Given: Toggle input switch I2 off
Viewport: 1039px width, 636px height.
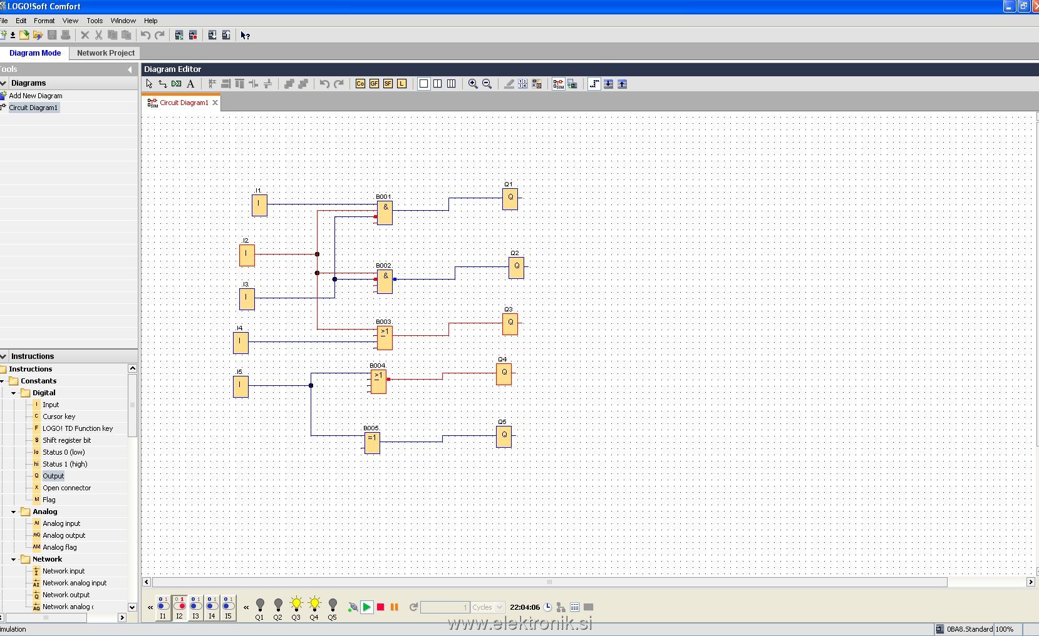Looking at the screenshot, I should [x=179, y=608].
